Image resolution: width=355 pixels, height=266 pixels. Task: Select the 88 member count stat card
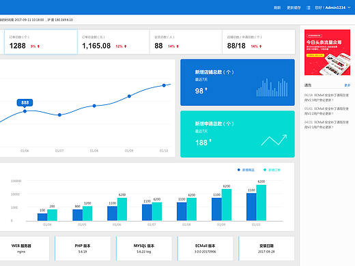tap(186, 42)
